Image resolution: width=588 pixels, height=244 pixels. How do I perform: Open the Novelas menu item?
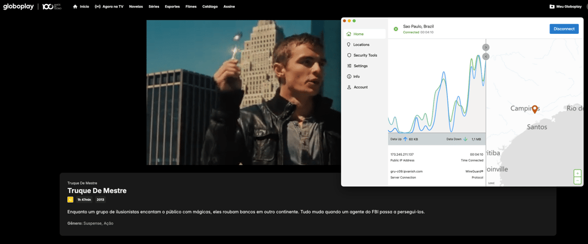pos(136,7)
